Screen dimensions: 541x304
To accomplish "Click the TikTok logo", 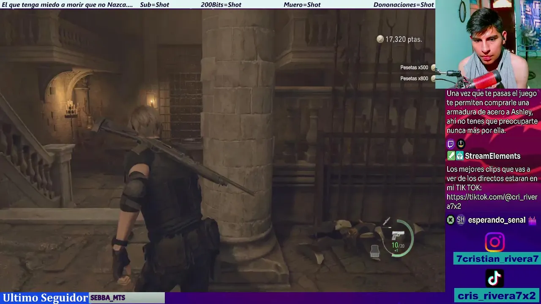I will [495, 278].
